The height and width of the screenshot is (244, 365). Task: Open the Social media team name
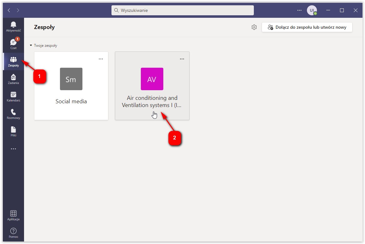click(x=71, y=101)
